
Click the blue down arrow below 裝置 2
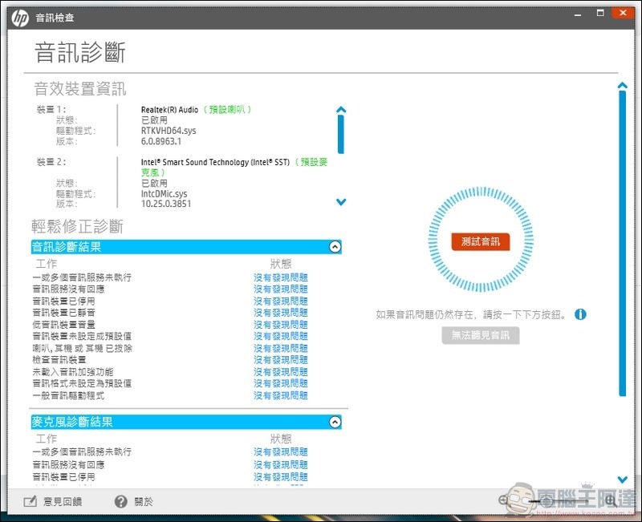coord(340,201)
